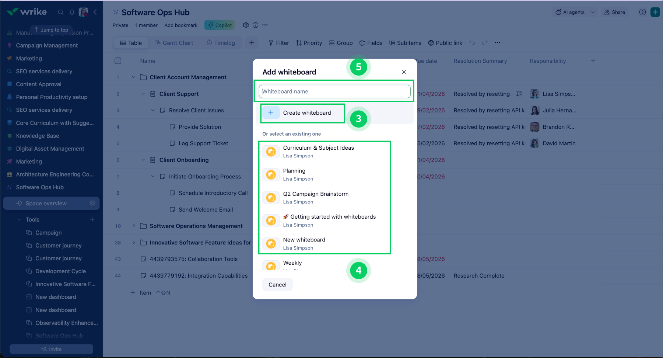Viewport: 663px width, 358px height.
Task: Click the Planning whiteboard icon
Action: [x=271, y=175]
